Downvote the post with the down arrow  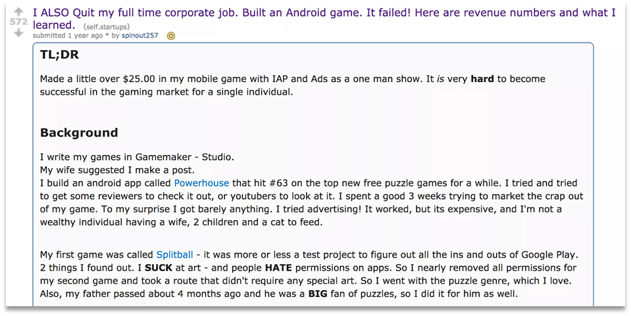[18, 33]
